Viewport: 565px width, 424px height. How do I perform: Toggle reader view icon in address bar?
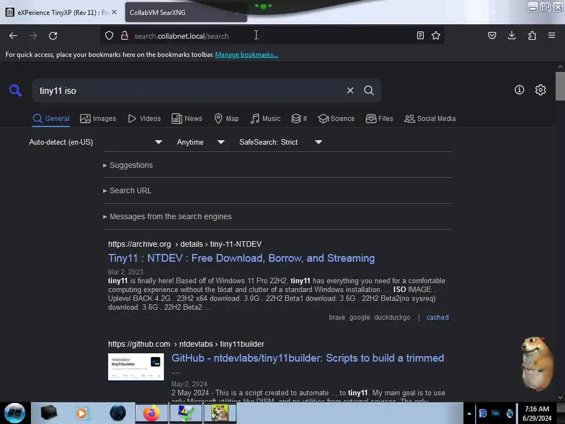click(x=420, y=35)
